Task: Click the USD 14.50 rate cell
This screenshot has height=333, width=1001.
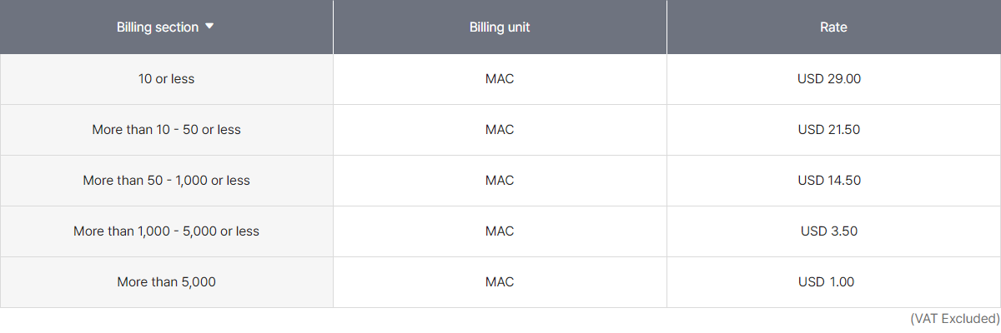Action: 828,181
